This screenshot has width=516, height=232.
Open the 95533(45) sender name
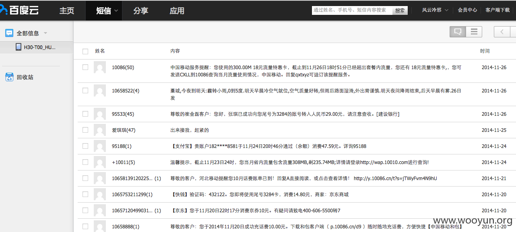[x=123, y=114]
